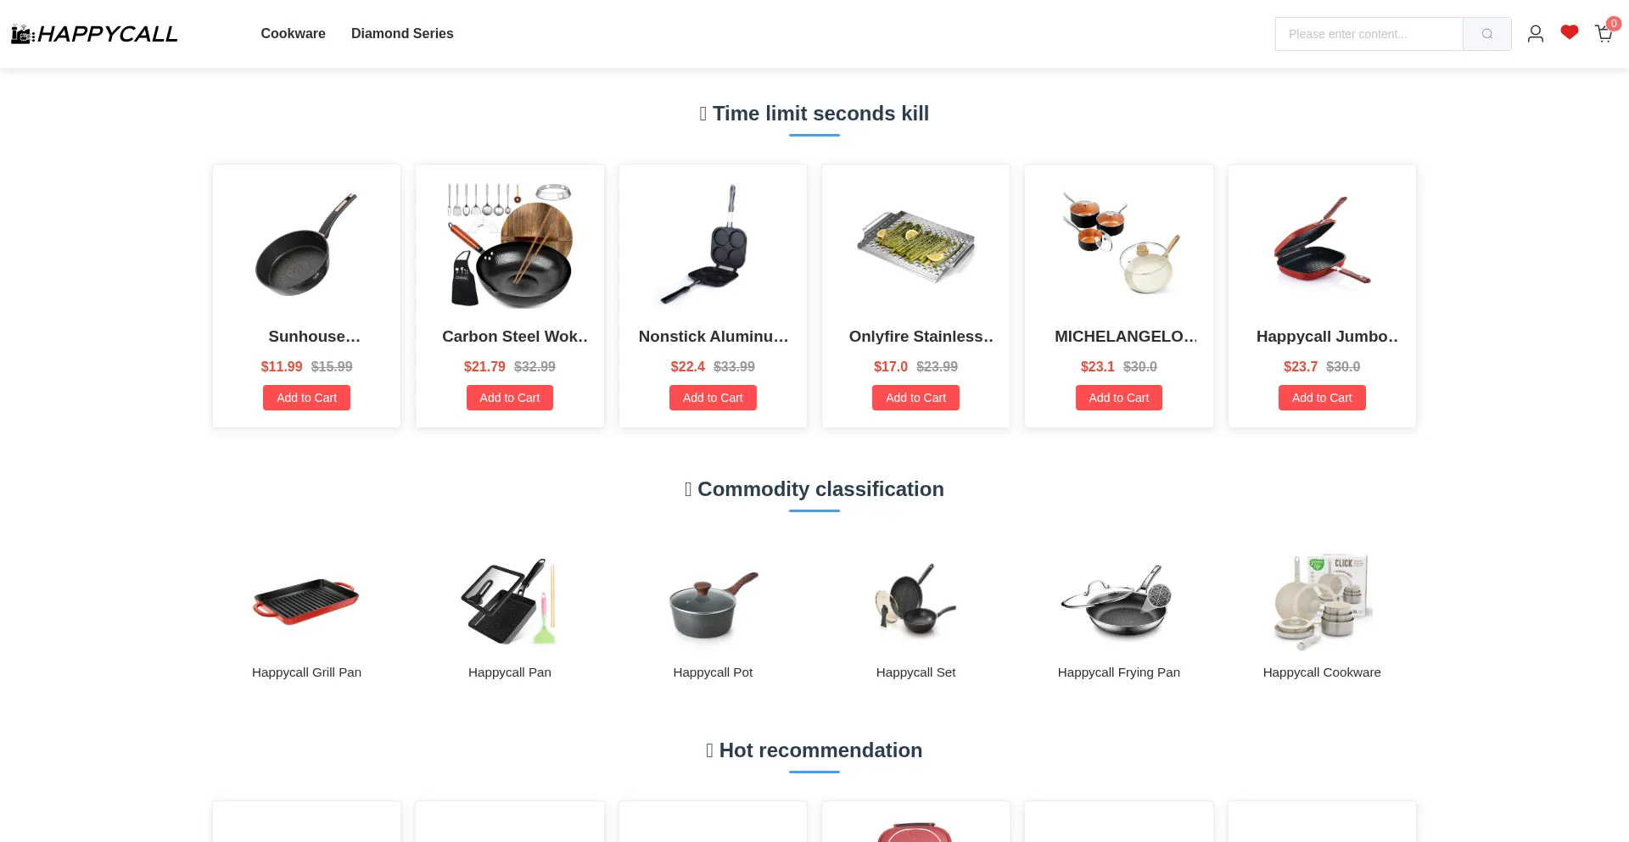Open the Happycall Set category label
1629x842 pixels.
[915, 672]
